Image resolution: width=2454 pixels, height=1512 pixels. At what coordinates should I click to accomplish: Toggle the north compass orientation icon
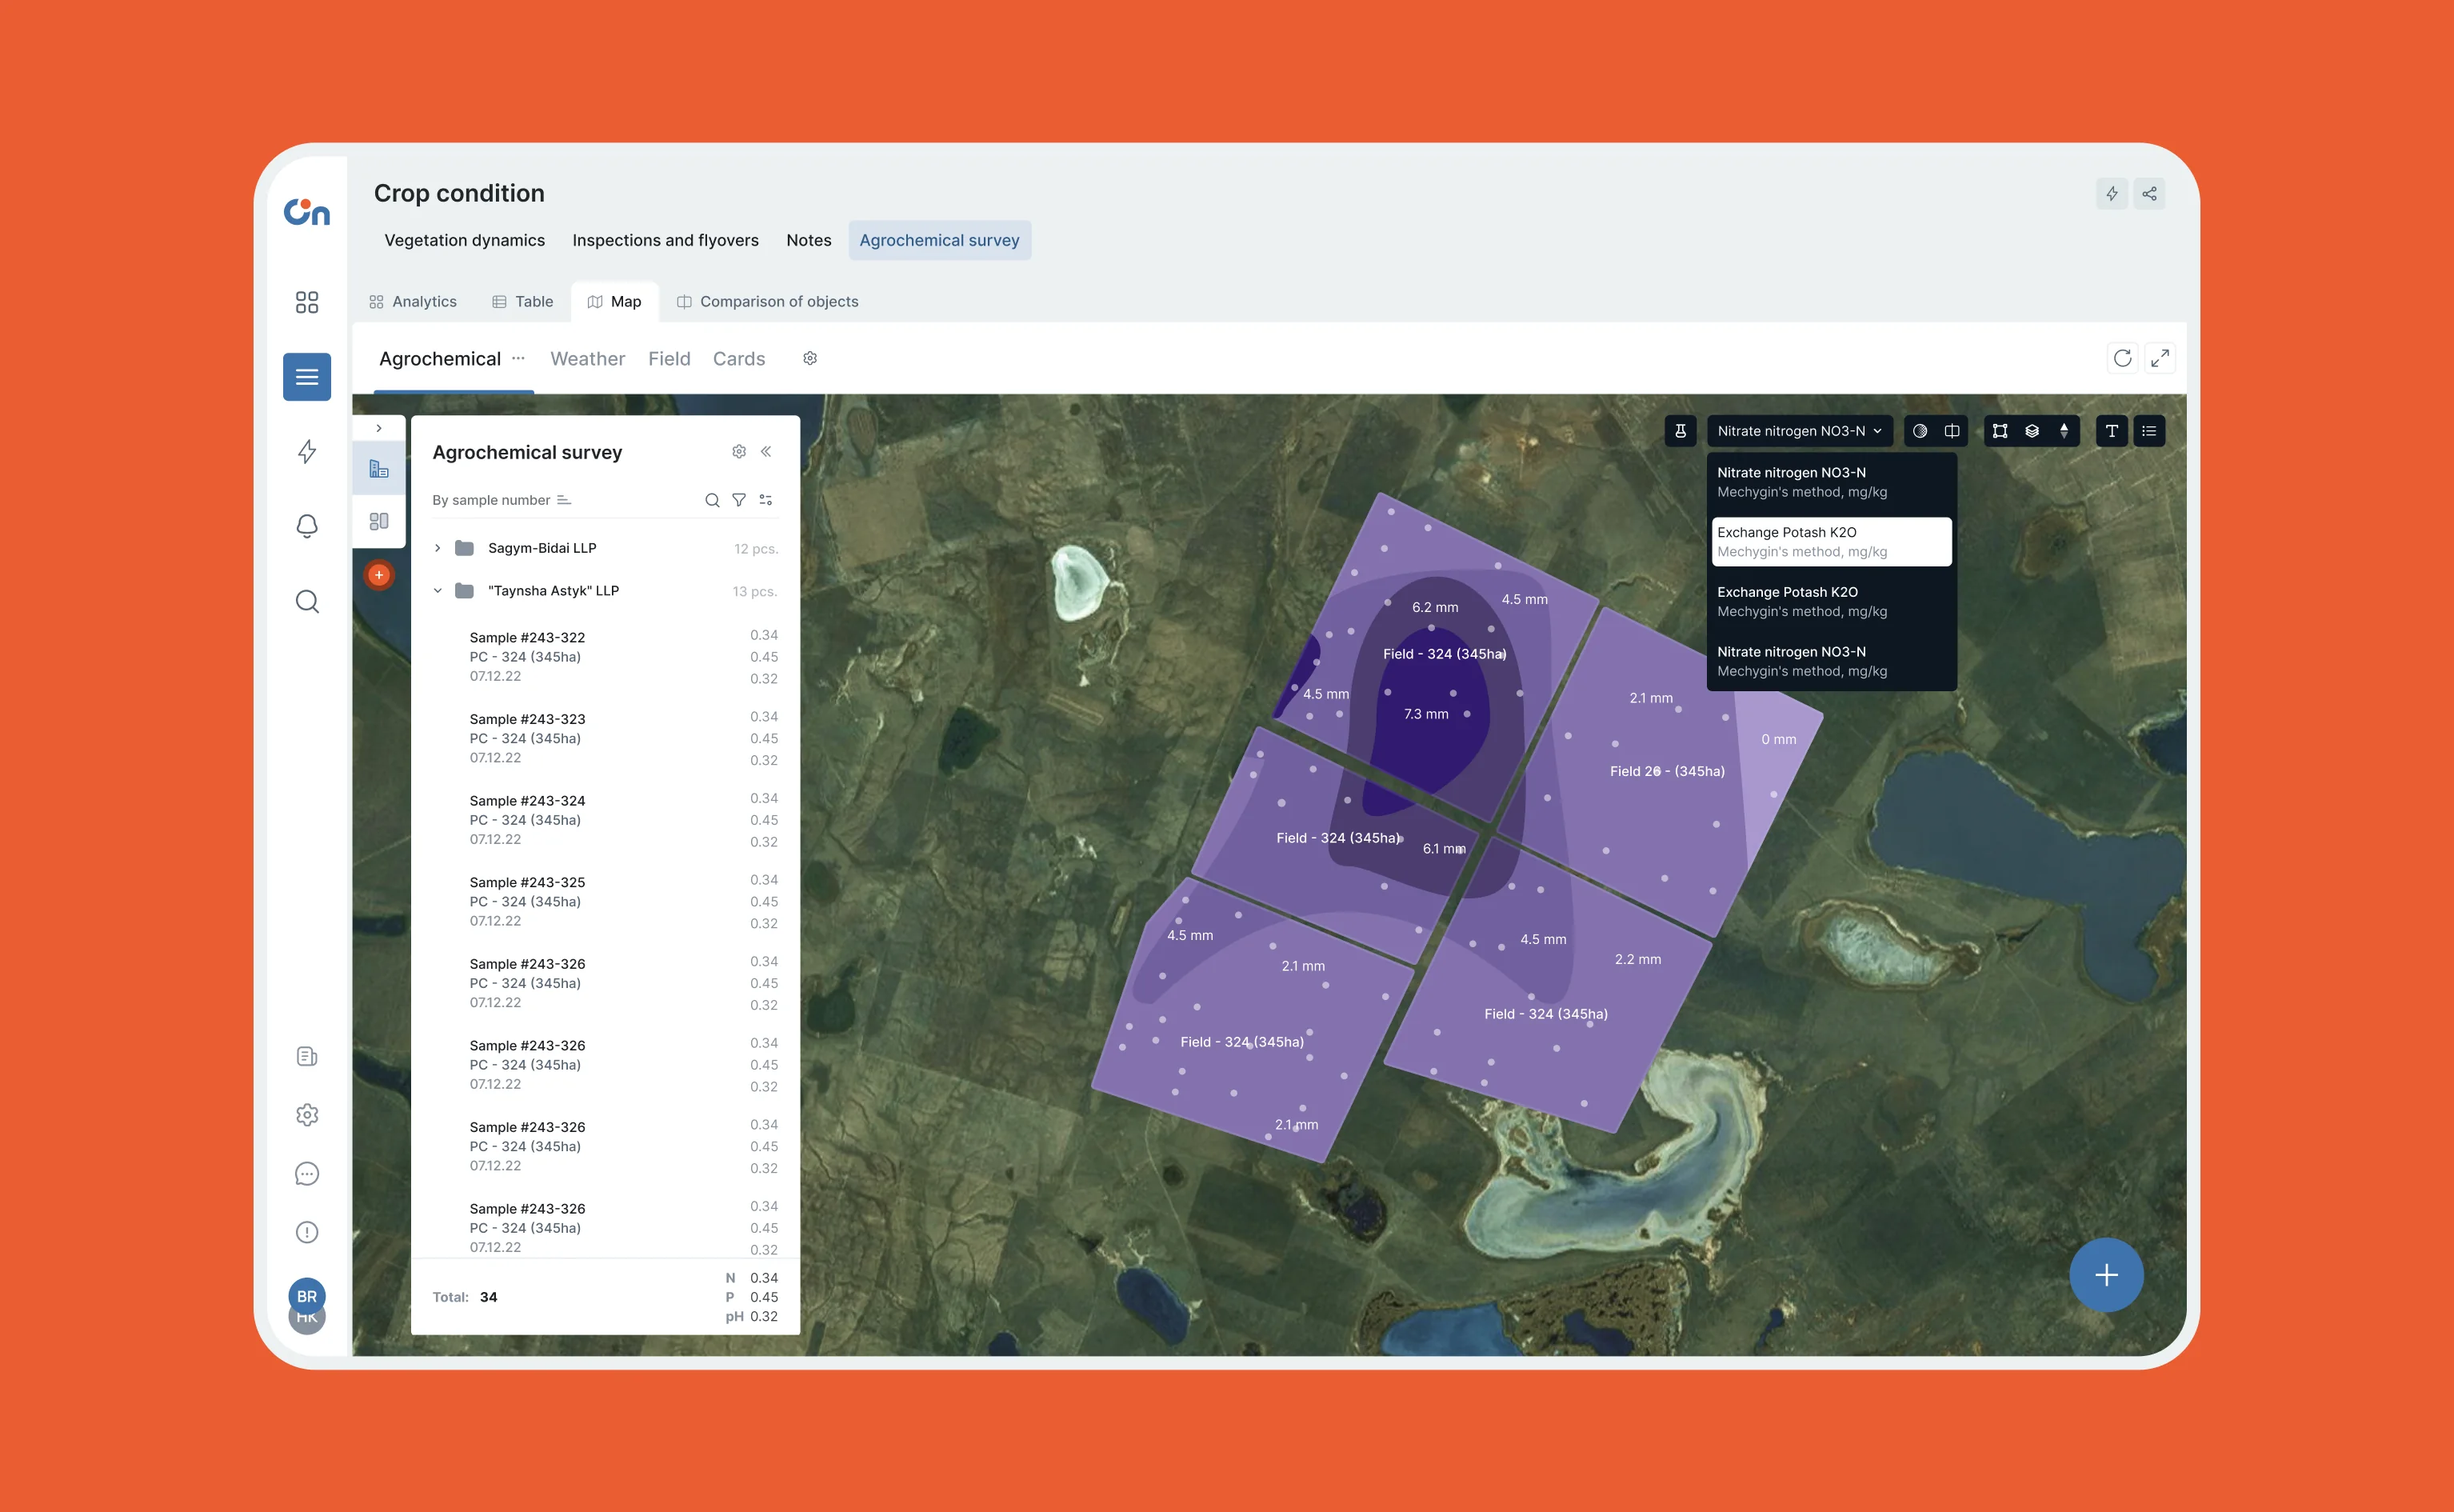pos(2063,431)
